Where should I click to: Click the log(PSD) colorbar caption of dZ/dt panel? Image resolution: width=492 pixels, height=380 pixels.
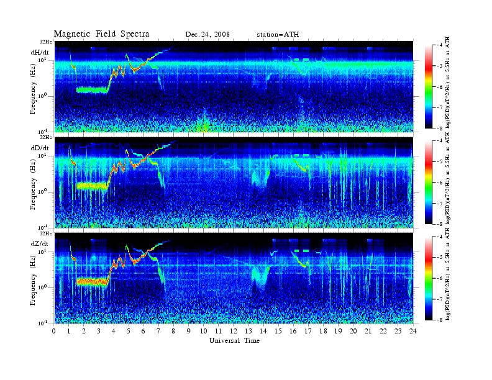pyautogui.click(x=447, y=274)
